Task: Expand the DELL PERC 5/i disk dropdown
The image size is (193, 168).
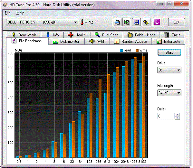Action: [x=42, y=22]
